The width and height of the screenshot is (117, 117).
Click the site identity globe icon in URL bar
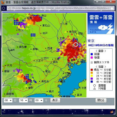[x=10, y=8]
